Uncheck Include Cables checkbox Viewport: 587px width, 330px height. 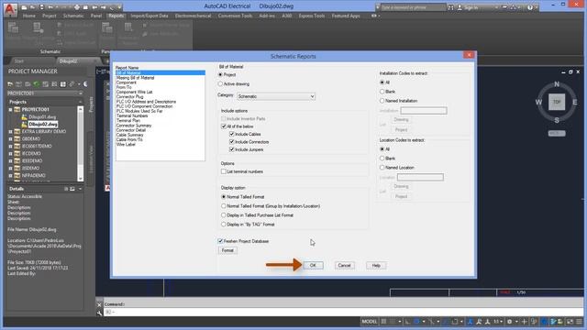click(x=232, y=134)
